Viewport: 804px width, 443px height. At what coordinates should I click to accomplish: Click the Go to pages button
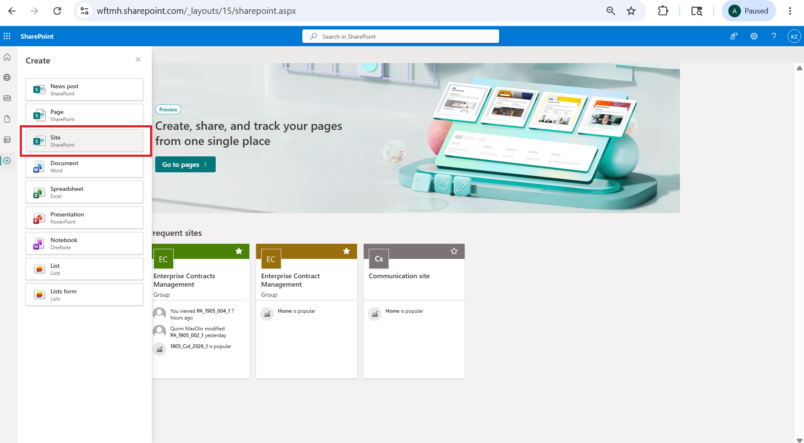185,164
